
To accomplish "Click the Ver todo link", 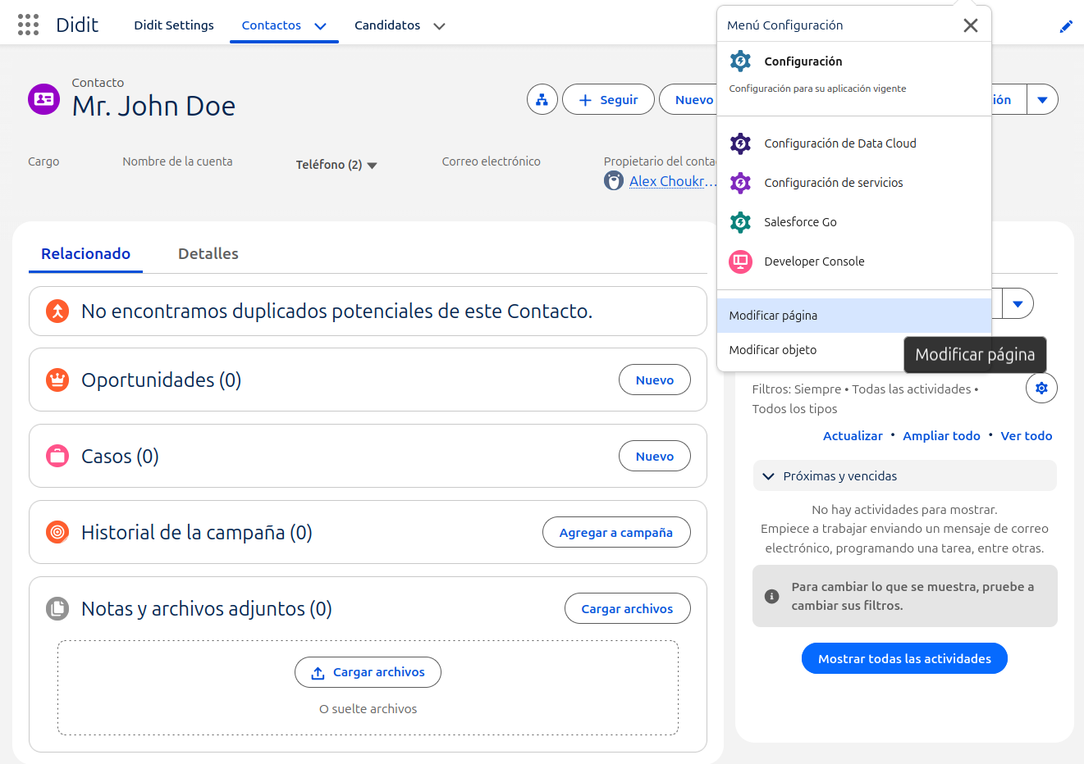I will pos(1027,436).
